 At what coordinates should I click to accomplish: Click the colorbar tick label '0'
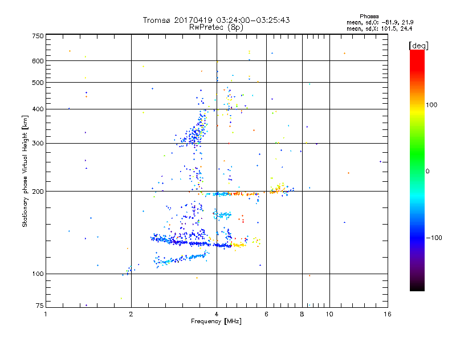click(427, 172)
